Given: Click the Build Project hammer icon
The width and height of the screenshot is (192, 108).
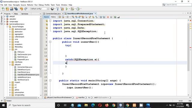Looking at the screenshot, I should [58, 9].
